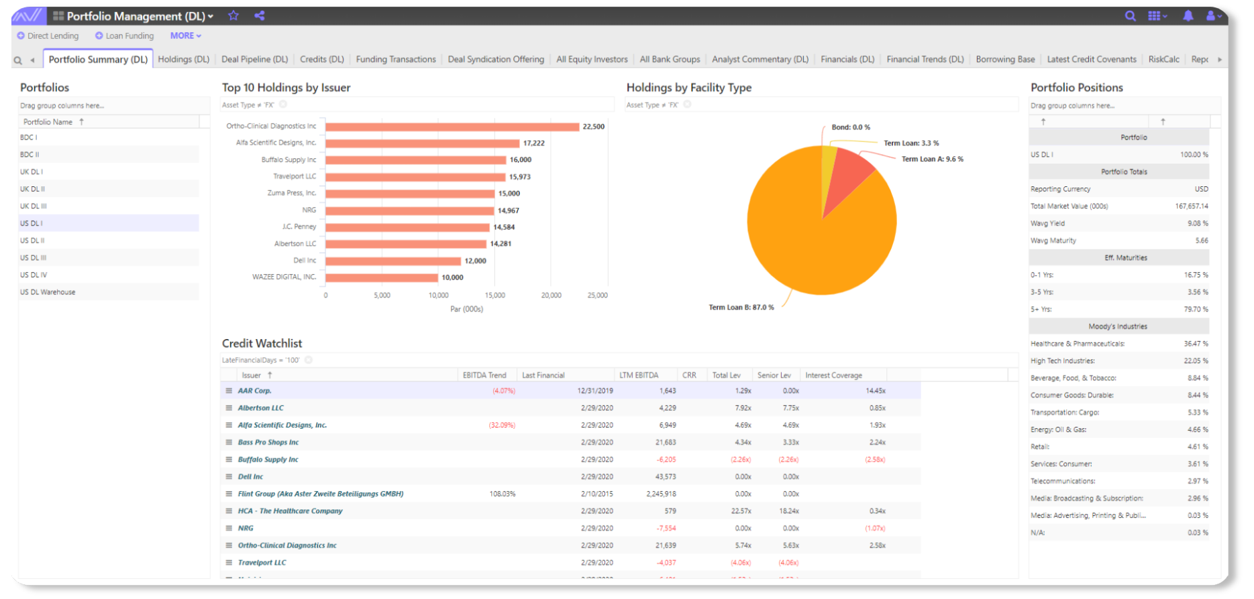
Task: Remove Asset Type filter on Top 10 Holdings
Action: coord(283,105)
